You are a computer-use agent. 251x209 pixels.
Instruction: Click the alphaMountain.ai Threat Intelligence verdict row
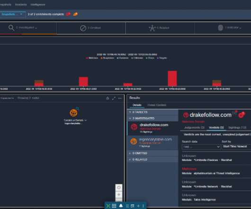pyautogui.click(x=216, y=171)
